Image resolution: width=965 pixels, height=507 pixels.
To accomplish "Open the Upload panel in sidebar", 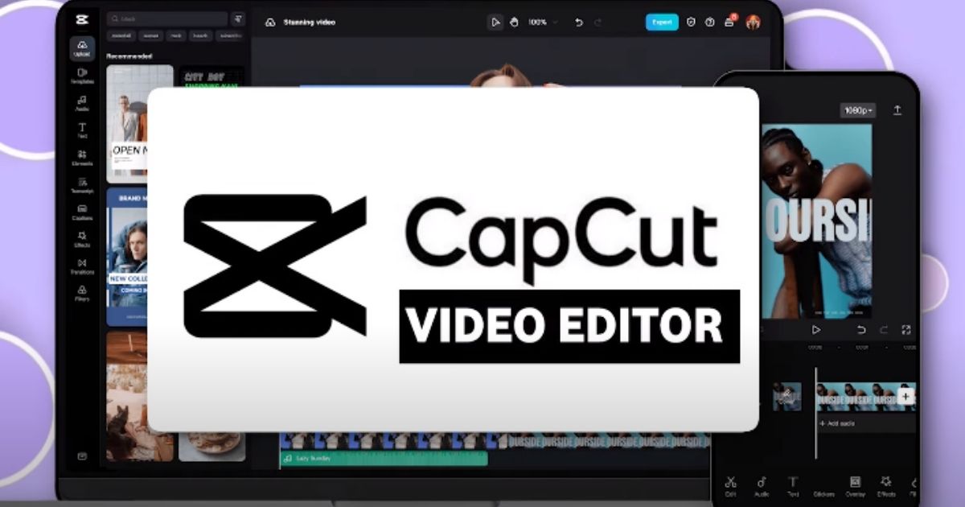I will coord(82,47).
